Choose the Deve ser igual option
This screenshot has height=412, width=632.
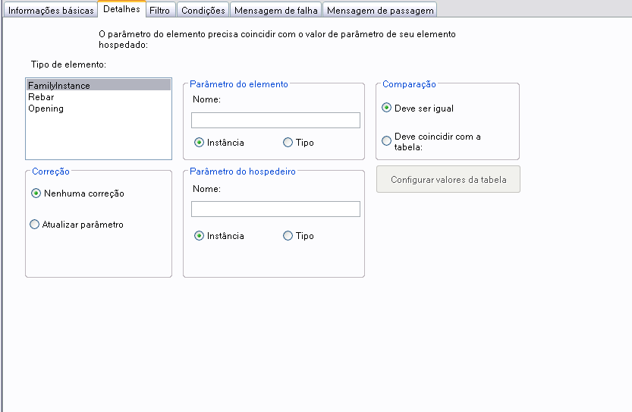[387, 109]
